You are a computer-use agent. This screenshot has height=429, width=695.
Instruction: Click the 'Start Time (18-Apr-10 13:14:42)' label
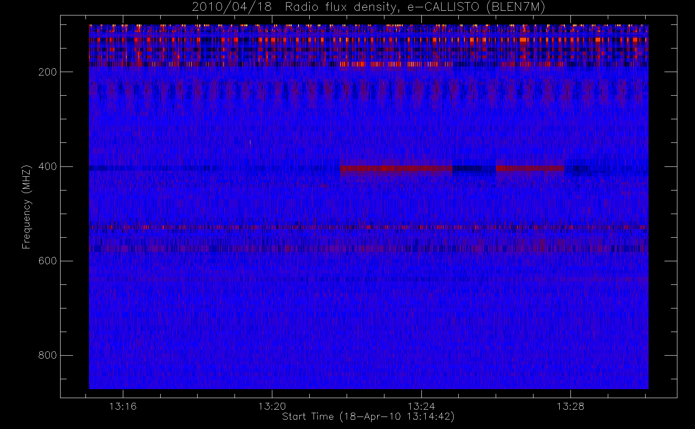click(x=368, y=417)
